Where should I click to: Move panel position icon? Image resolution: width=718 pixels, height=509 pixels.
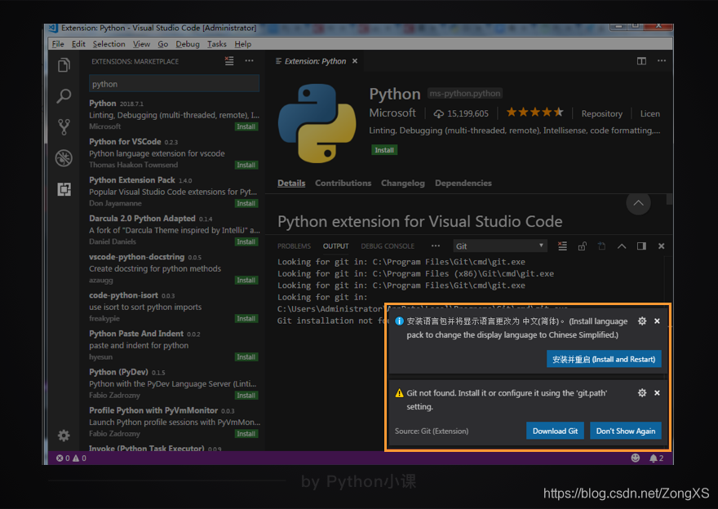tap(641, 246)
